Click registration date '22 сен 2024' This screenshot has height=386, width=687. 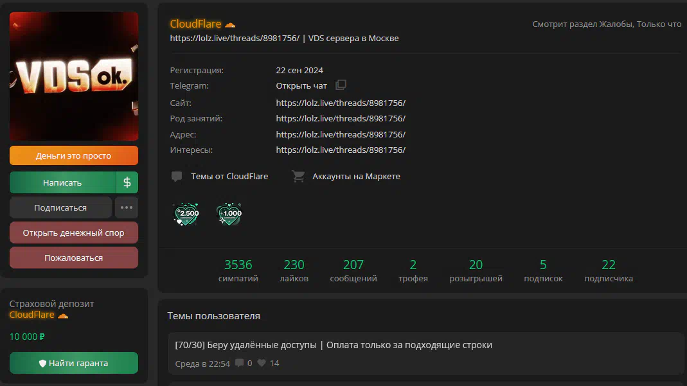[299, 70]
